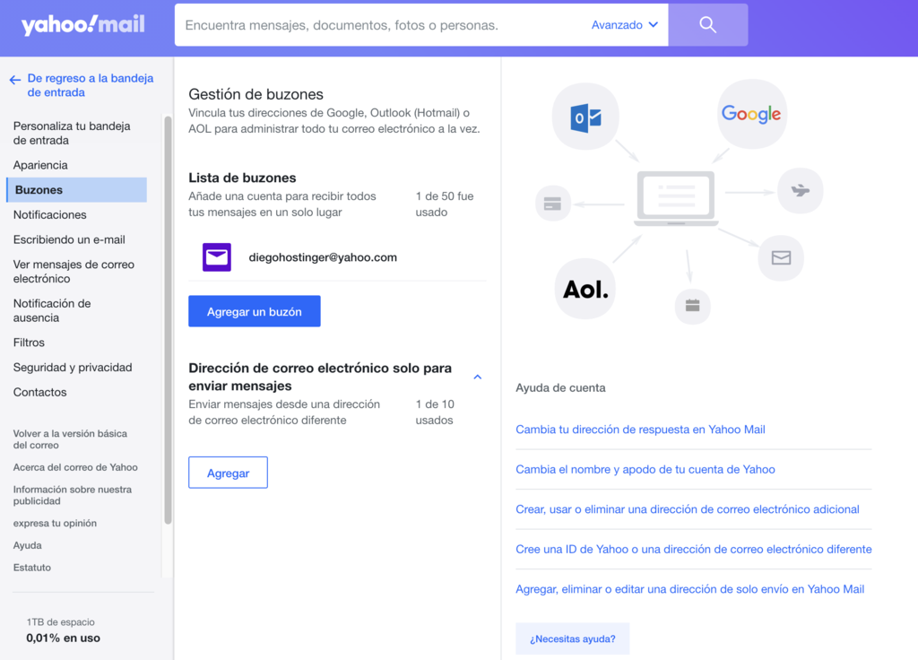Click the Yahoo Mail logo
Image resolution: width=918 pixels, height=660 pixels.
tap(82, 24)
